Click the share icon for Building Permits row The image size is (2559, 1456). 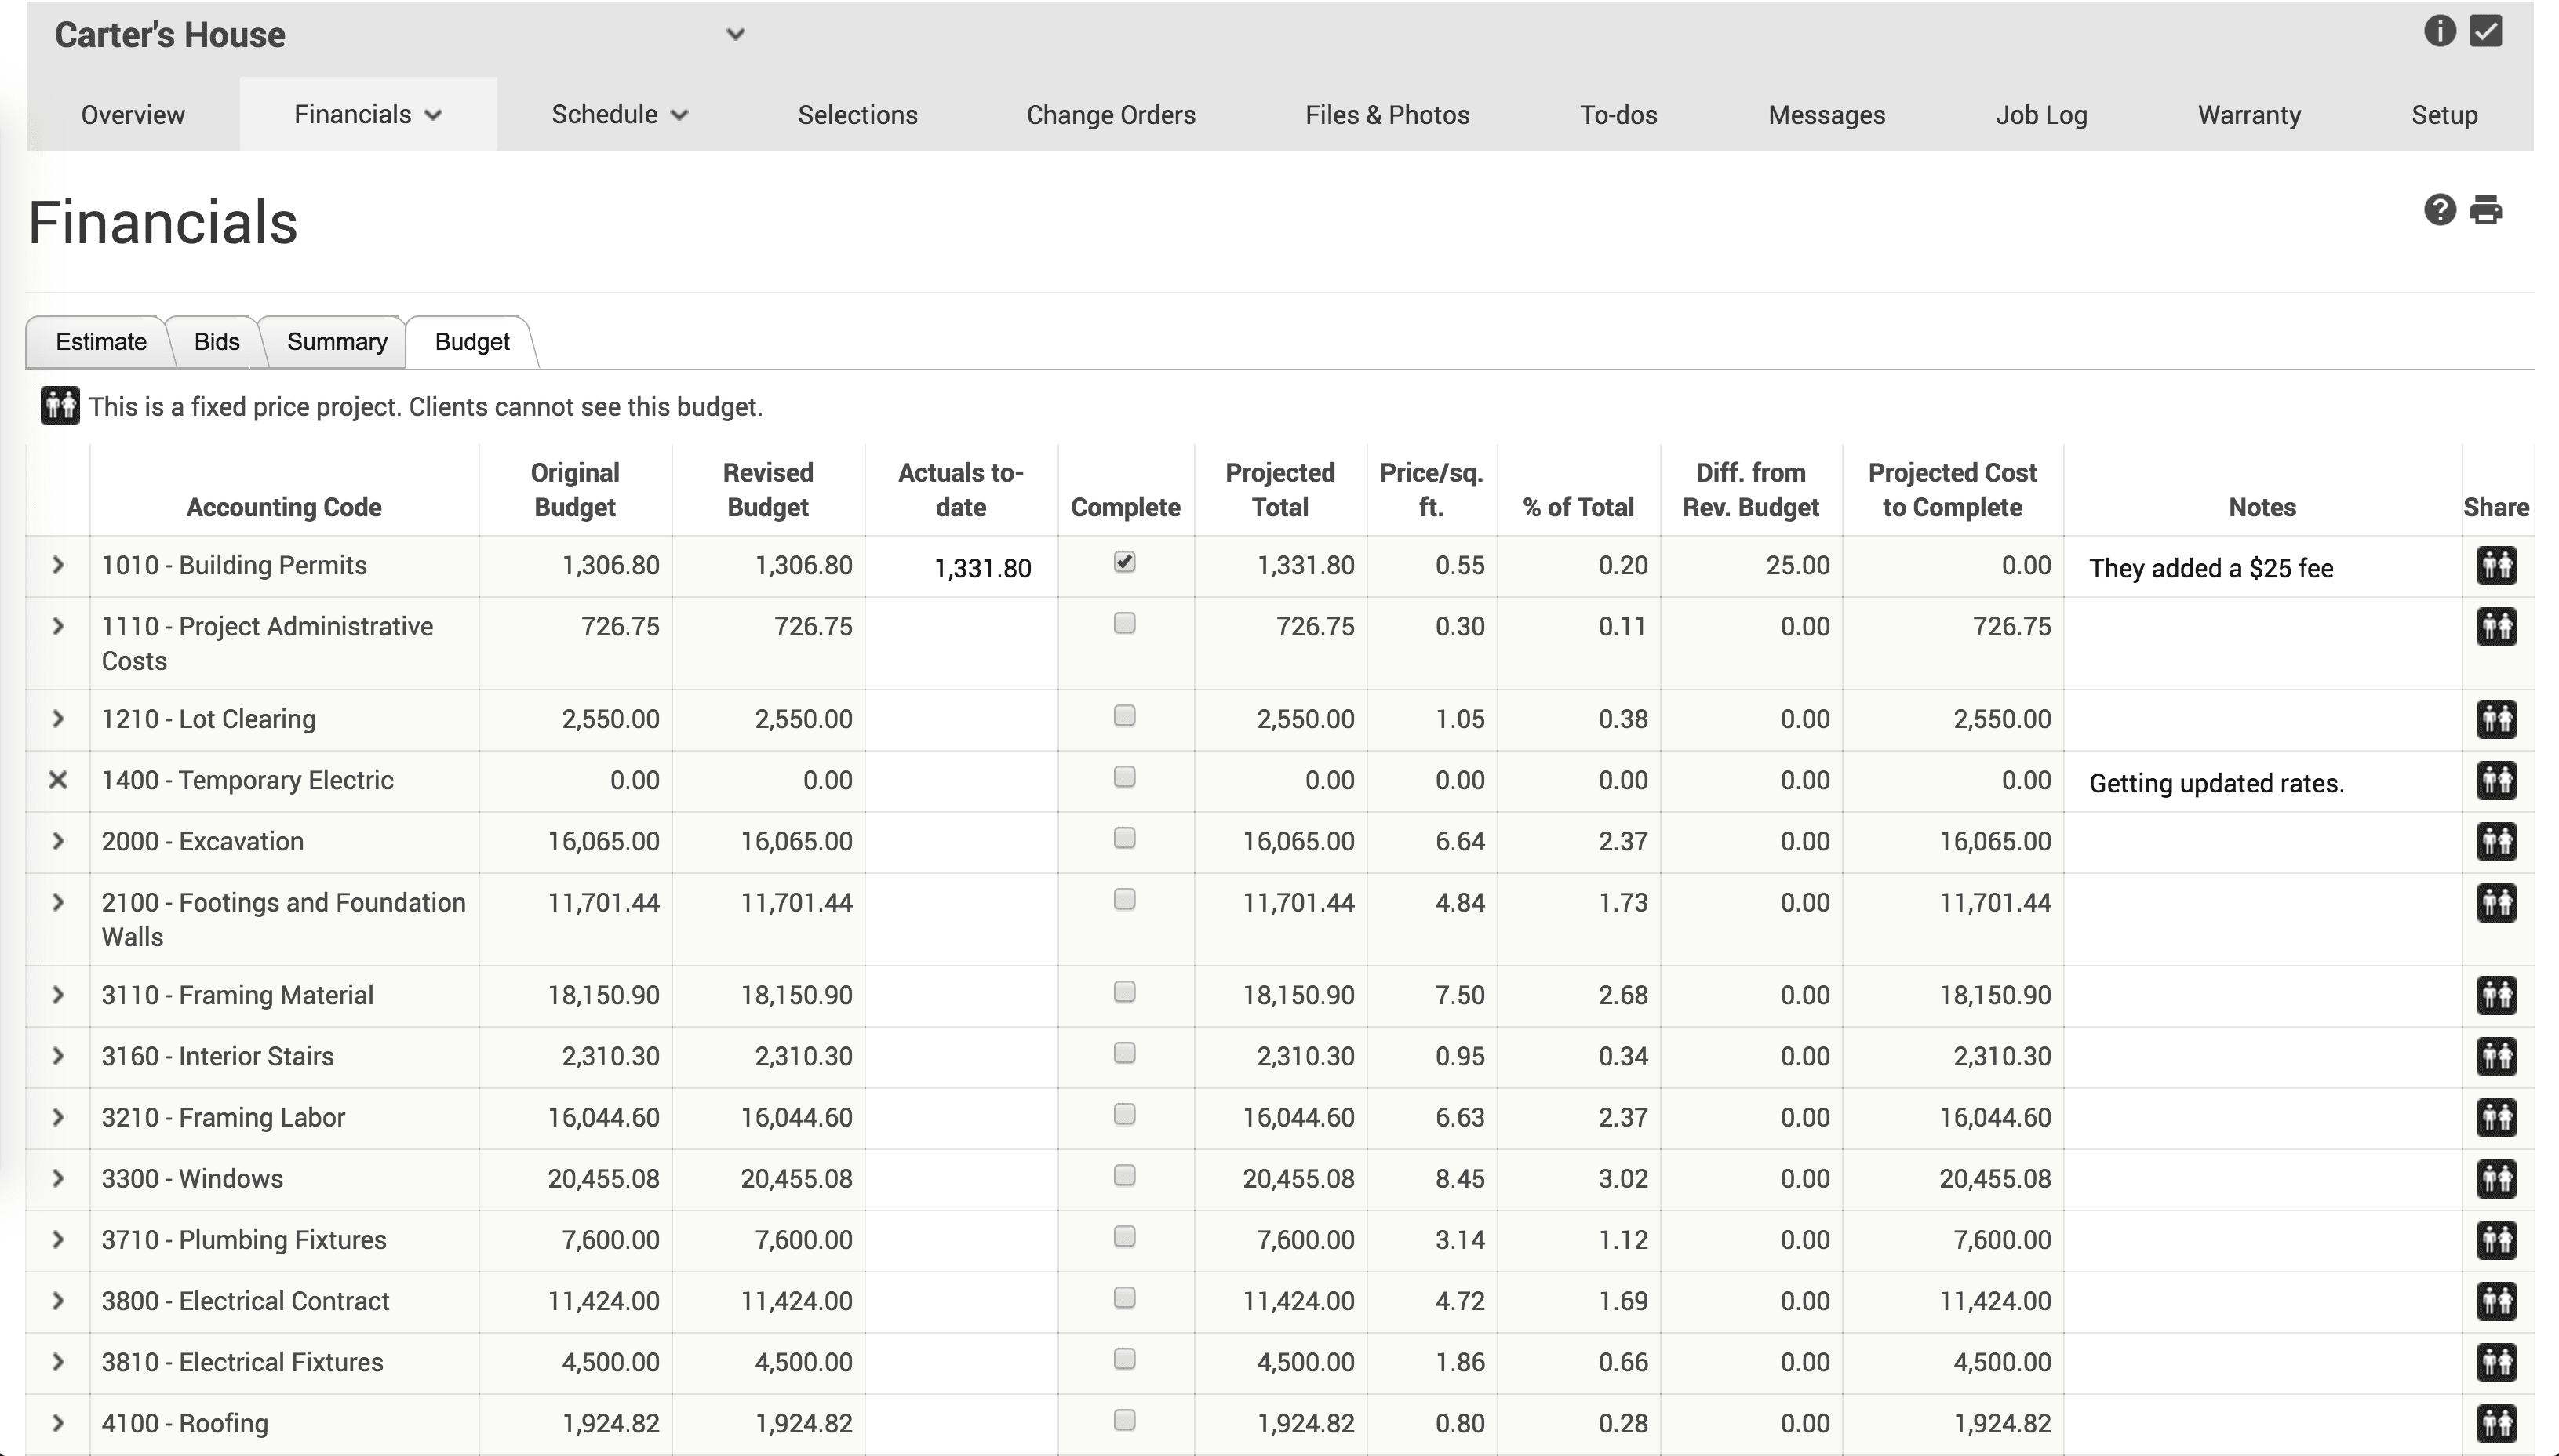2497,565
